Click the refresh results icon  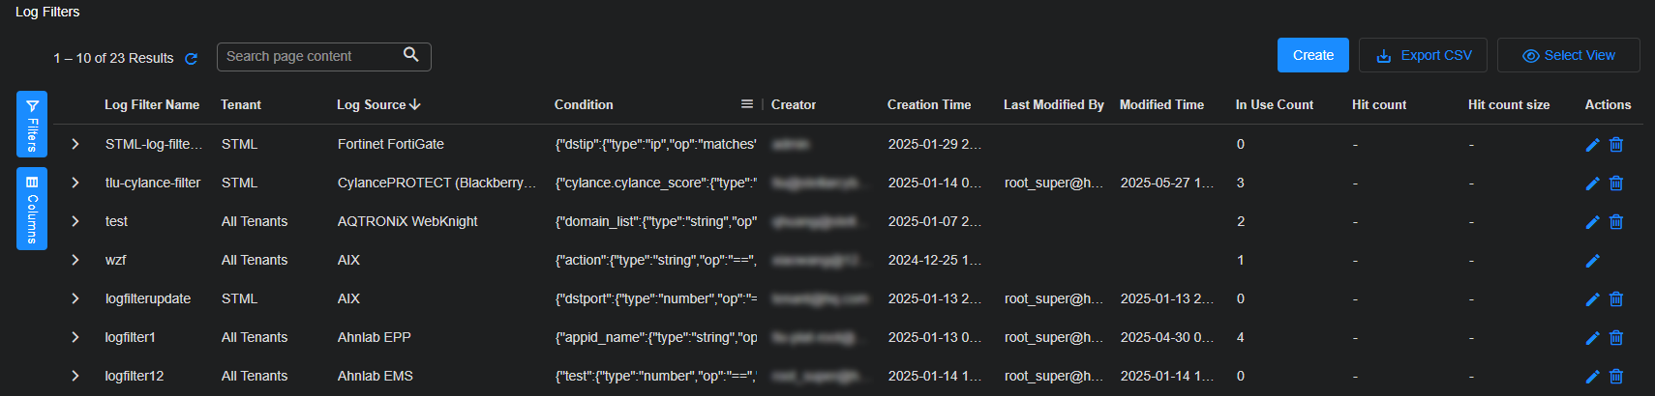pyautogui.click(x=192, y=59)
